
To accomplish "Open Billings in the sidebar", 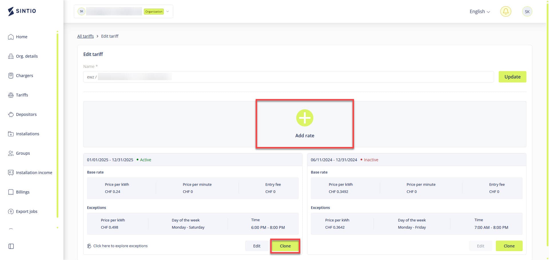I will 23,192.
